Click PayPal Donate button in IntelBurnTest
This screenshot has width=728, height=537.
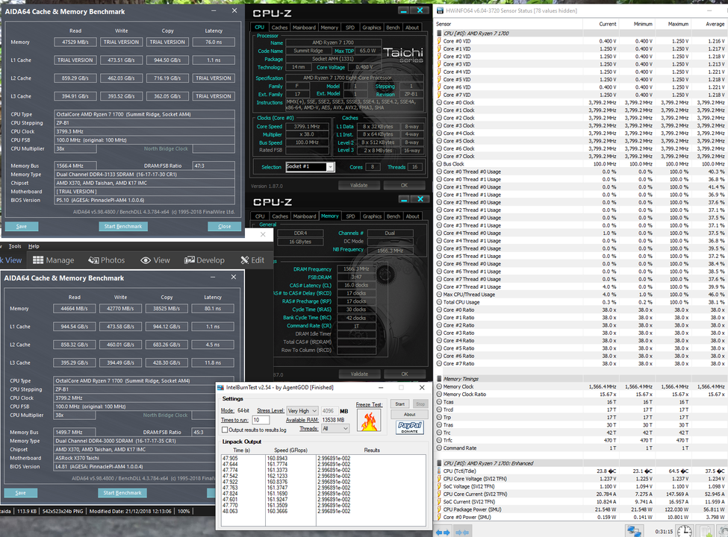409,427
